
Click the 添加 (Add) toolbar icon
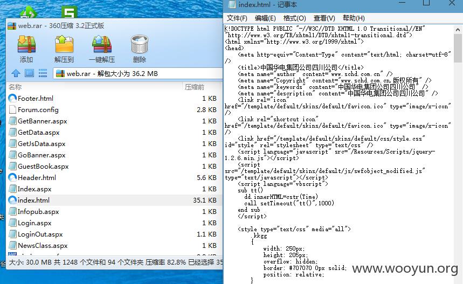[26, 45]
